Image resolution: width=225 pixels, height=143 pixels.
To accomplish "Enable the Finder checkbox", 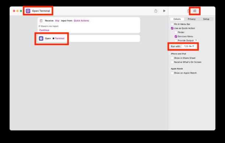I will click(176, 32).
